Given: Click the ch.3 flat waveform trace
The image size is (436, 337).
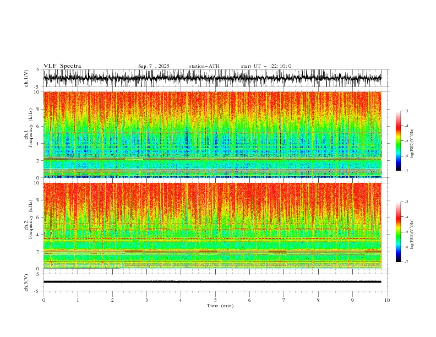Looking at the screenshot, I should (x=212, y=282).
